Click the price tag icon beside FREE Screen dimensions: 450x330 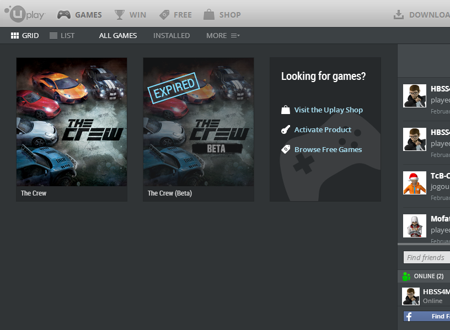click(164, 15)
